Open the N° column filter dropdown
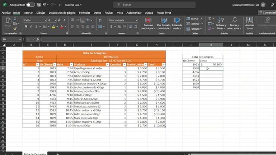276x155 pixels. tap(38, 65)
